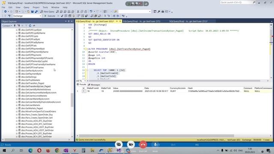Click the New Query toolbar button
Screen dimensions: 274x154
(x=47, y=12)
